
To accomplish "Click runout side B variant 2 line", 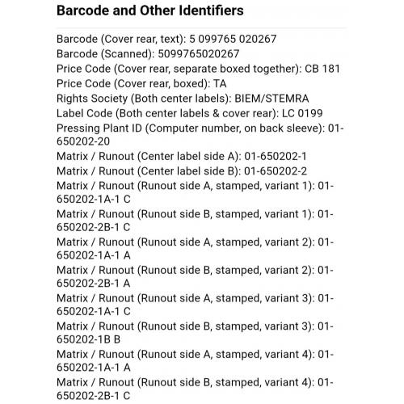I will (196, 276).
